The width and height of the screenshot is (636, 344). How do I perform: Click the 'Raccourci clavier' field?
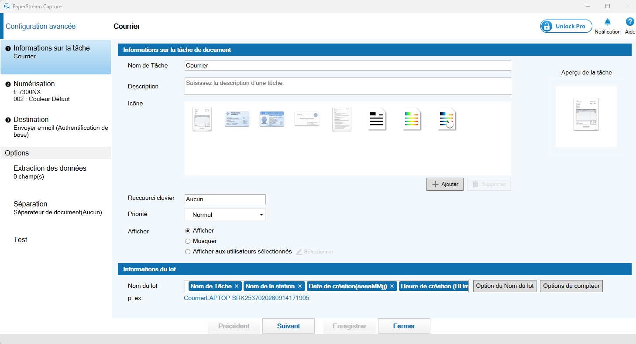(225, 199)
